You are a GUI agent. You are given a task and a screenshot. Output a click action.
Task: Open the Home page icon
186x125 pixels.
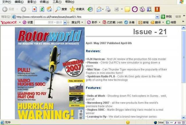coord(49,9)
